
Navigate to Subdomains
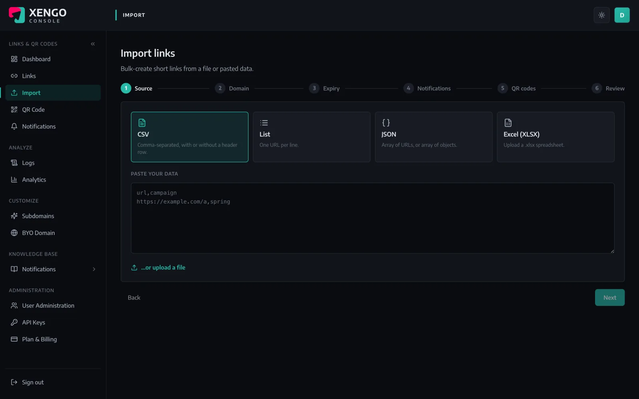[53, 216]
